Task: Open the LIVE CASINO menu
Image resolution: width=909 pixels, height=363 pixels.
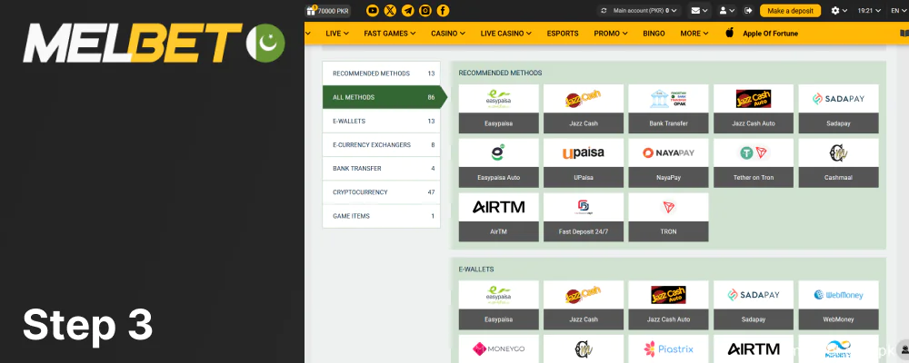Action: pyautogui.click(x=506, y=34)
